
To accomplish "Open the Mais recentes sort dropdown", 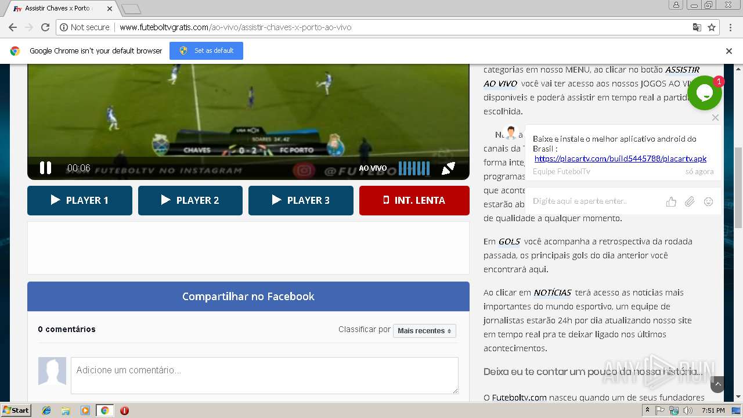I will [424, 331].
